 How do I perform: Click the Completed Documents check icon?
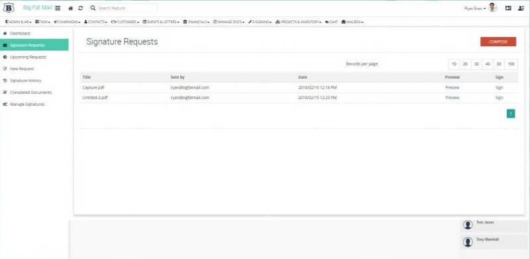tap(5, 92)
